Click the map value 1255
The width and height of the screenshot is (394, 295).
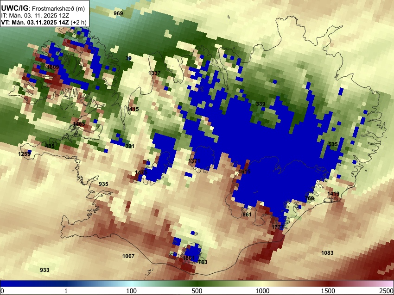[x=25, y=154]
